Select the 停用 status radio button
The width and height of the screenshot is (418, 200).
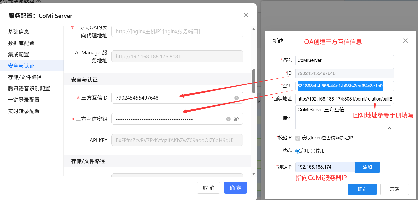pyautogui.click(x=313, y=151)
